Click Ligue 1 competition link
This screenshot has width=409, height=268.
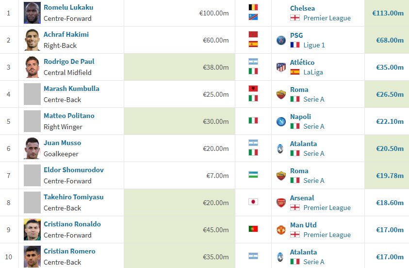click(x=314, y=45)
